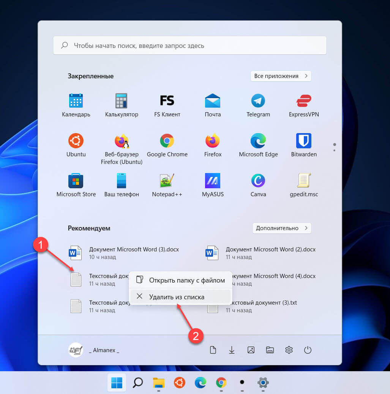Choose Открыть папку с файлом in context menu
The width and height of the screenshot is (390, 394).
click(180, 280)
